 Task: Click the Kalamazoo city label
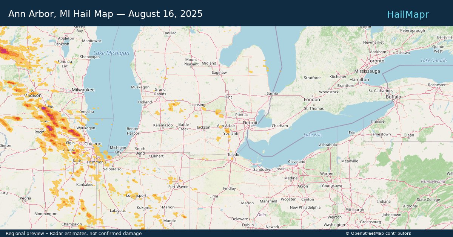(x=163, y=125)
